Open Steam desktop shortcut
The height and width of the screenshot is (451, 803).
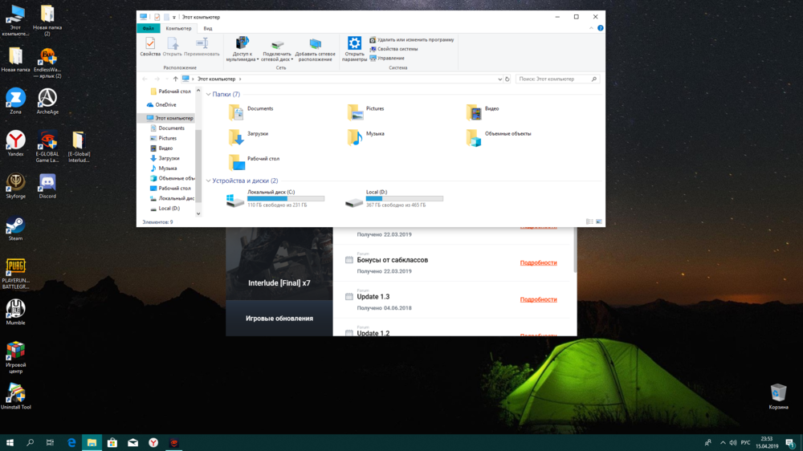coord(15,225)
